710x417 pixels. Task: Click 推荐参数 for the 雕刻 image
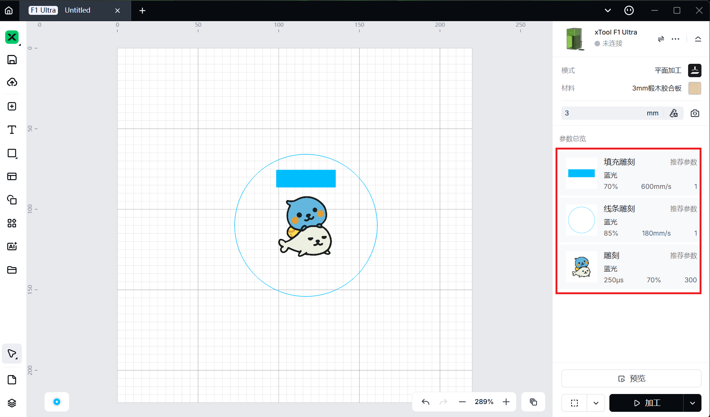point(683,256)
